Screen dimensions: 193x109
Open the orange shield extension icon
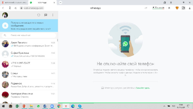(x=177, y=8)
